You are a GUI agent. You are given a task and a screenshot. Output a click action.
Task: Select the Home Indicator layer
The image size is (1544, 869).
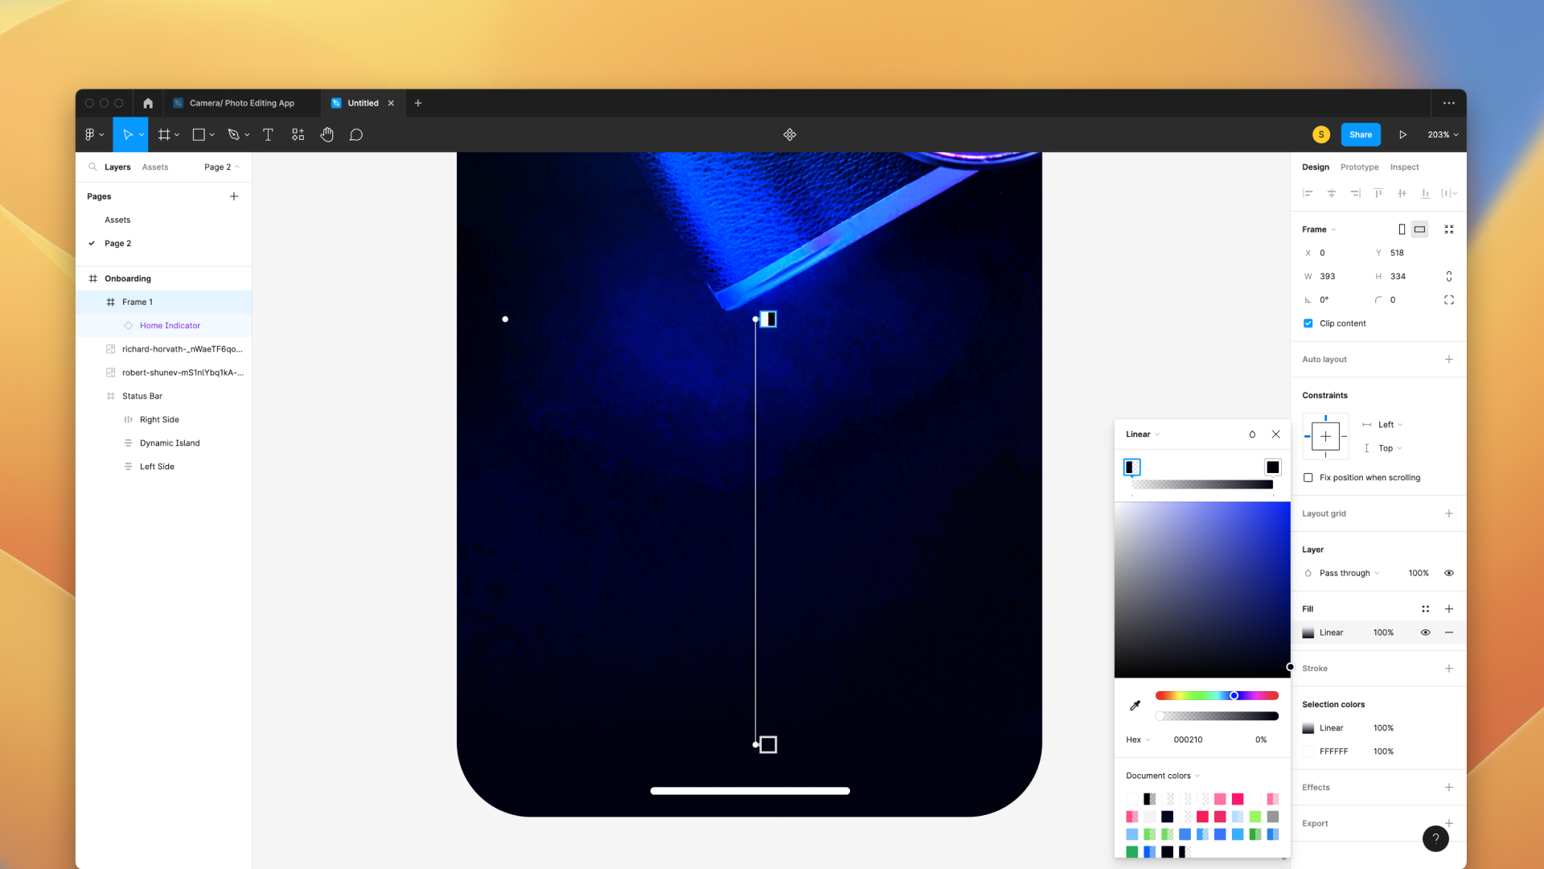pos(170,326)
